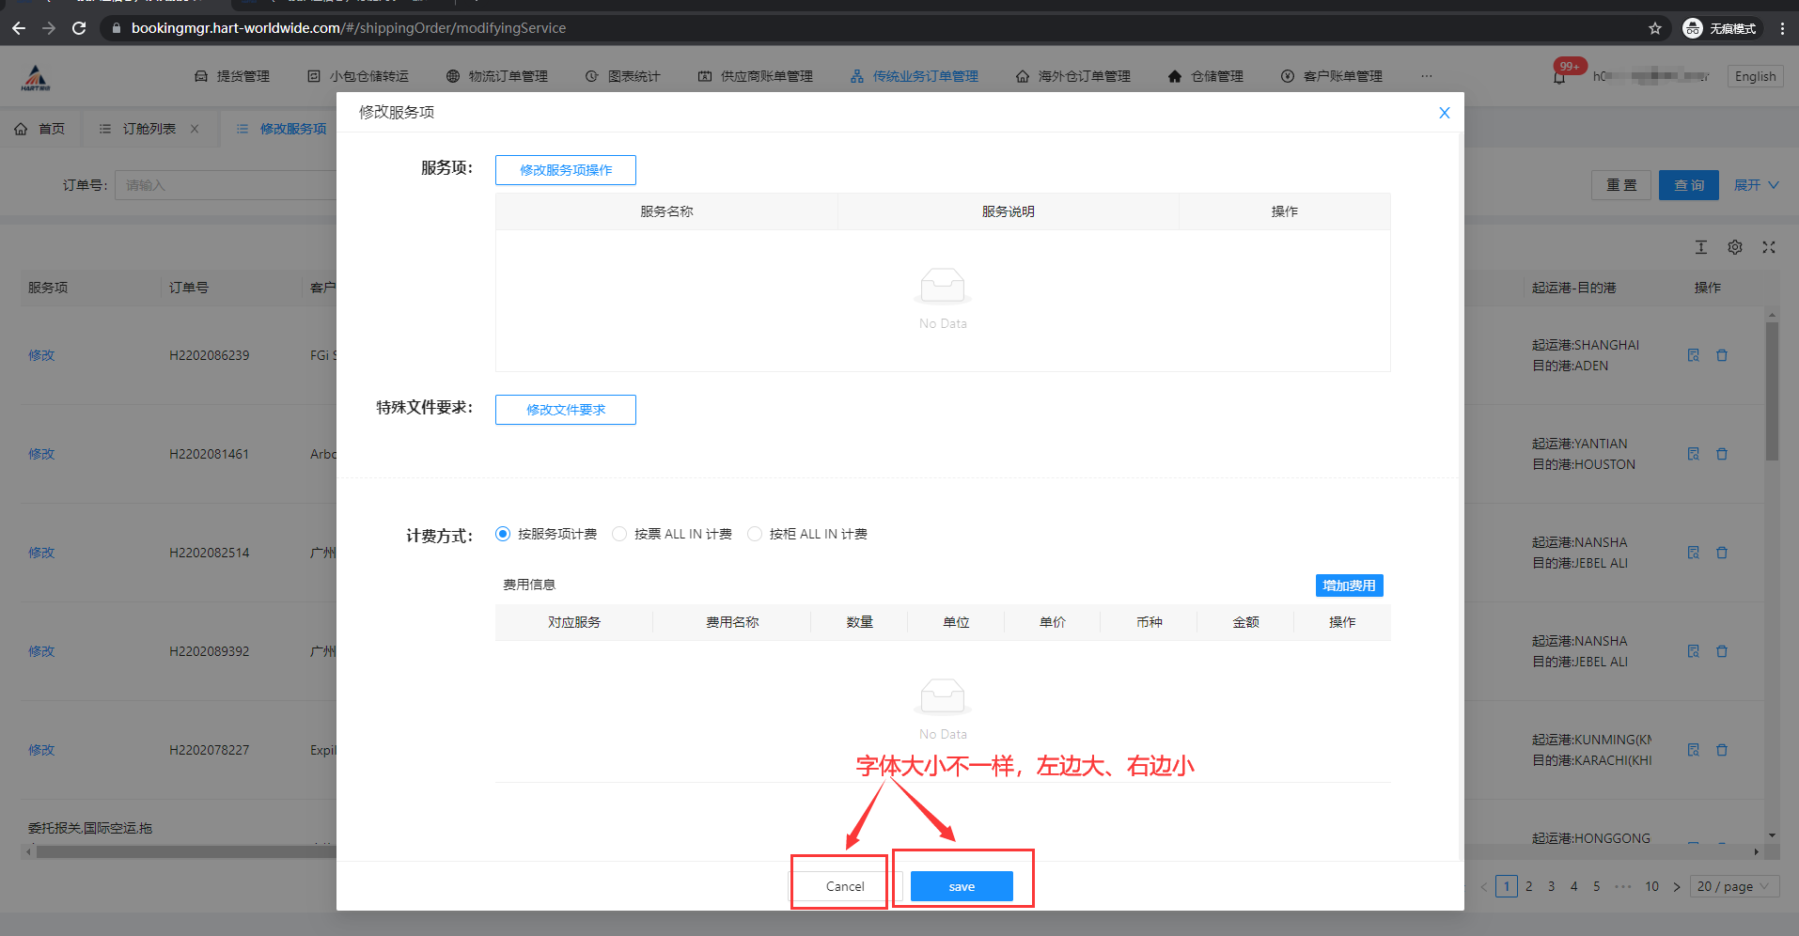Click the 订单号 search input field
This screenshot has height=936, width=1799.
[226, 185]
